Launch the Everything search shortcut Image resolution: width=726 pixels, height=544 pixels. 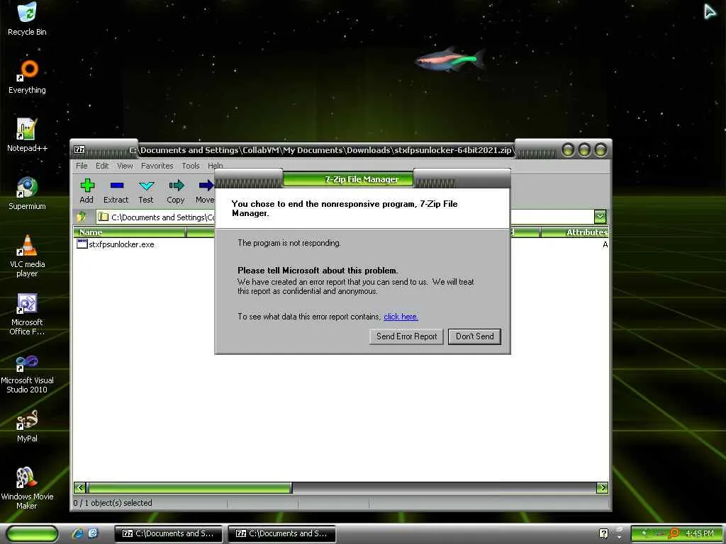point(27,76)
